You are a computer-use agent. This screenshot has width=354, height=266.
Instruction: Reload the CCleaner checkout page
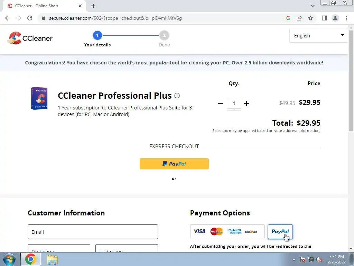[30, 18]
